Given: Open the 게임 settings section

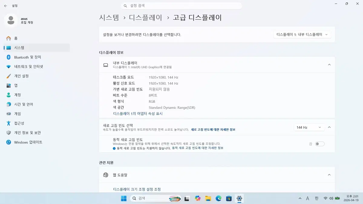Looking at the screenshot, I should coord(17,114).
